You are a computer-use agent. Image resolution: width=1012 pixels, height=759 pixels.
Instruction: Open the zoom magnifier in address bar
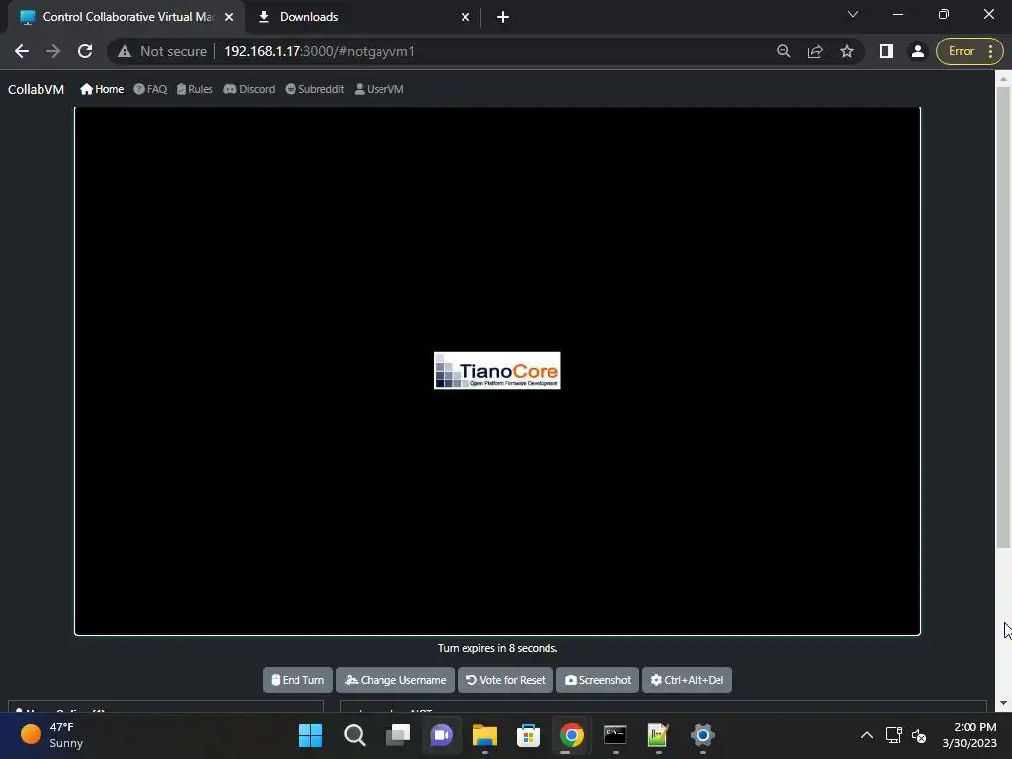[783, 51]
